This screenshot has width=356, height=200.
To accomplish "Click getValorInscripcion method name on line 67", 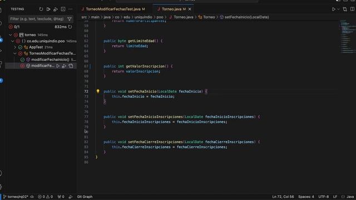I will pyautogui.click(x=145, y=66).
